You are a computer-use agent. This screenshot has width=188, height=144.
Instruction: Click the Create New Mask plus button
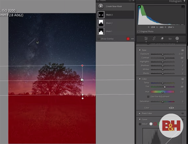[101, 6]
